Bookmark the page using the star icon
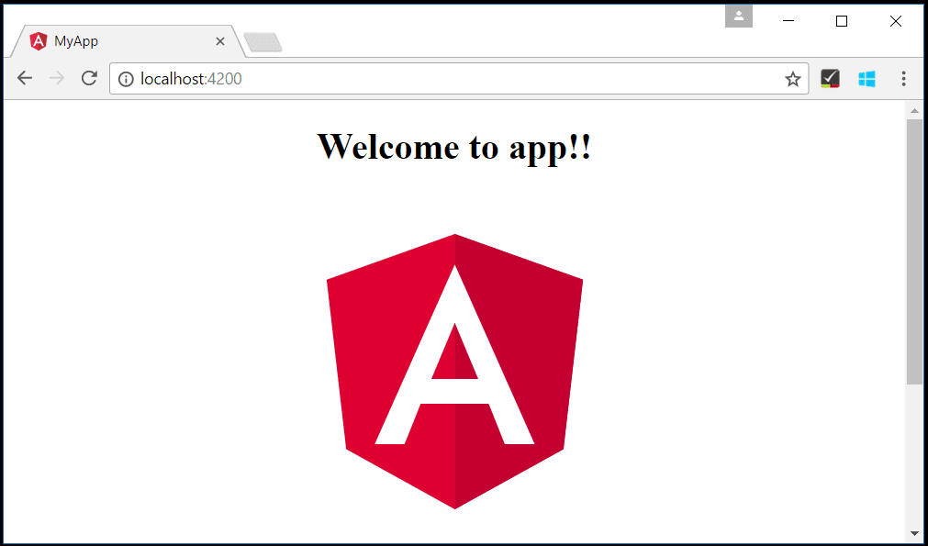Screen dimensions: 928x546 (792, 78)
